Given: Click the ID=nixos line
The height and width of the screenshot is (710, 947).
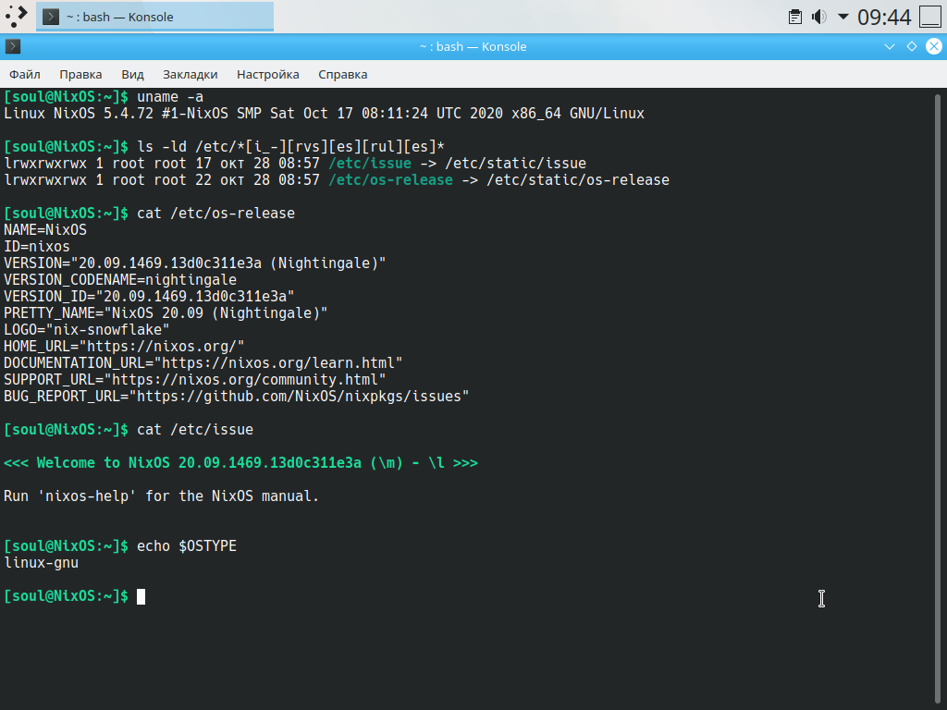Looking at the screenshot, I should (x=37, y=246).
